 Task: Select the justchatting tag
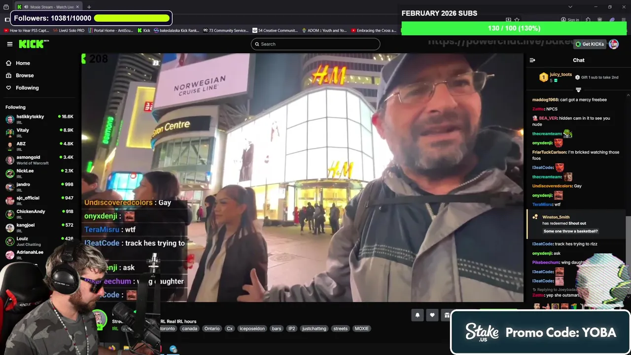click(x=314, y=328)
